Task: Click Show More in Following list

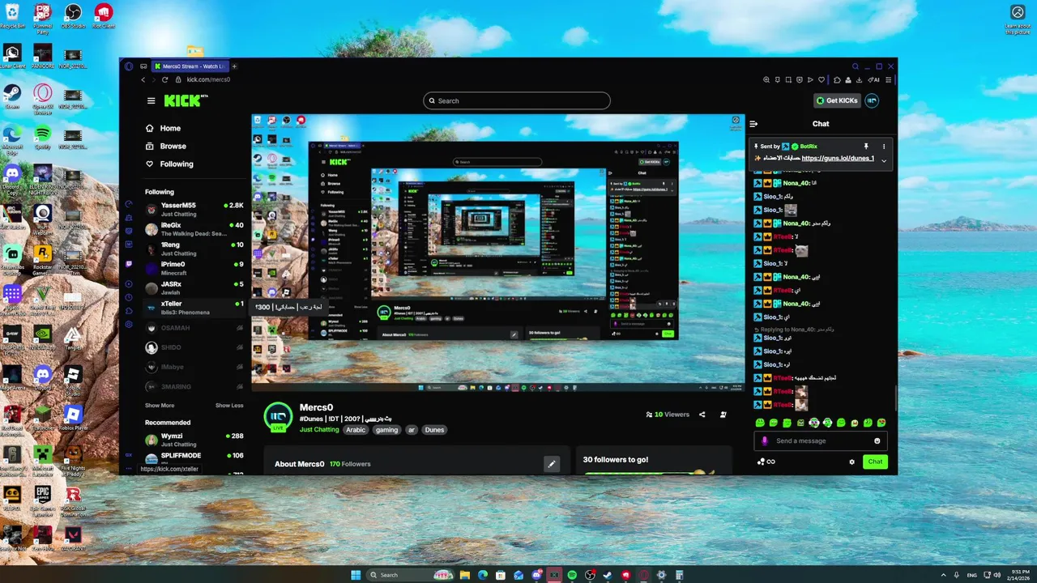Action: pos(160,406)
